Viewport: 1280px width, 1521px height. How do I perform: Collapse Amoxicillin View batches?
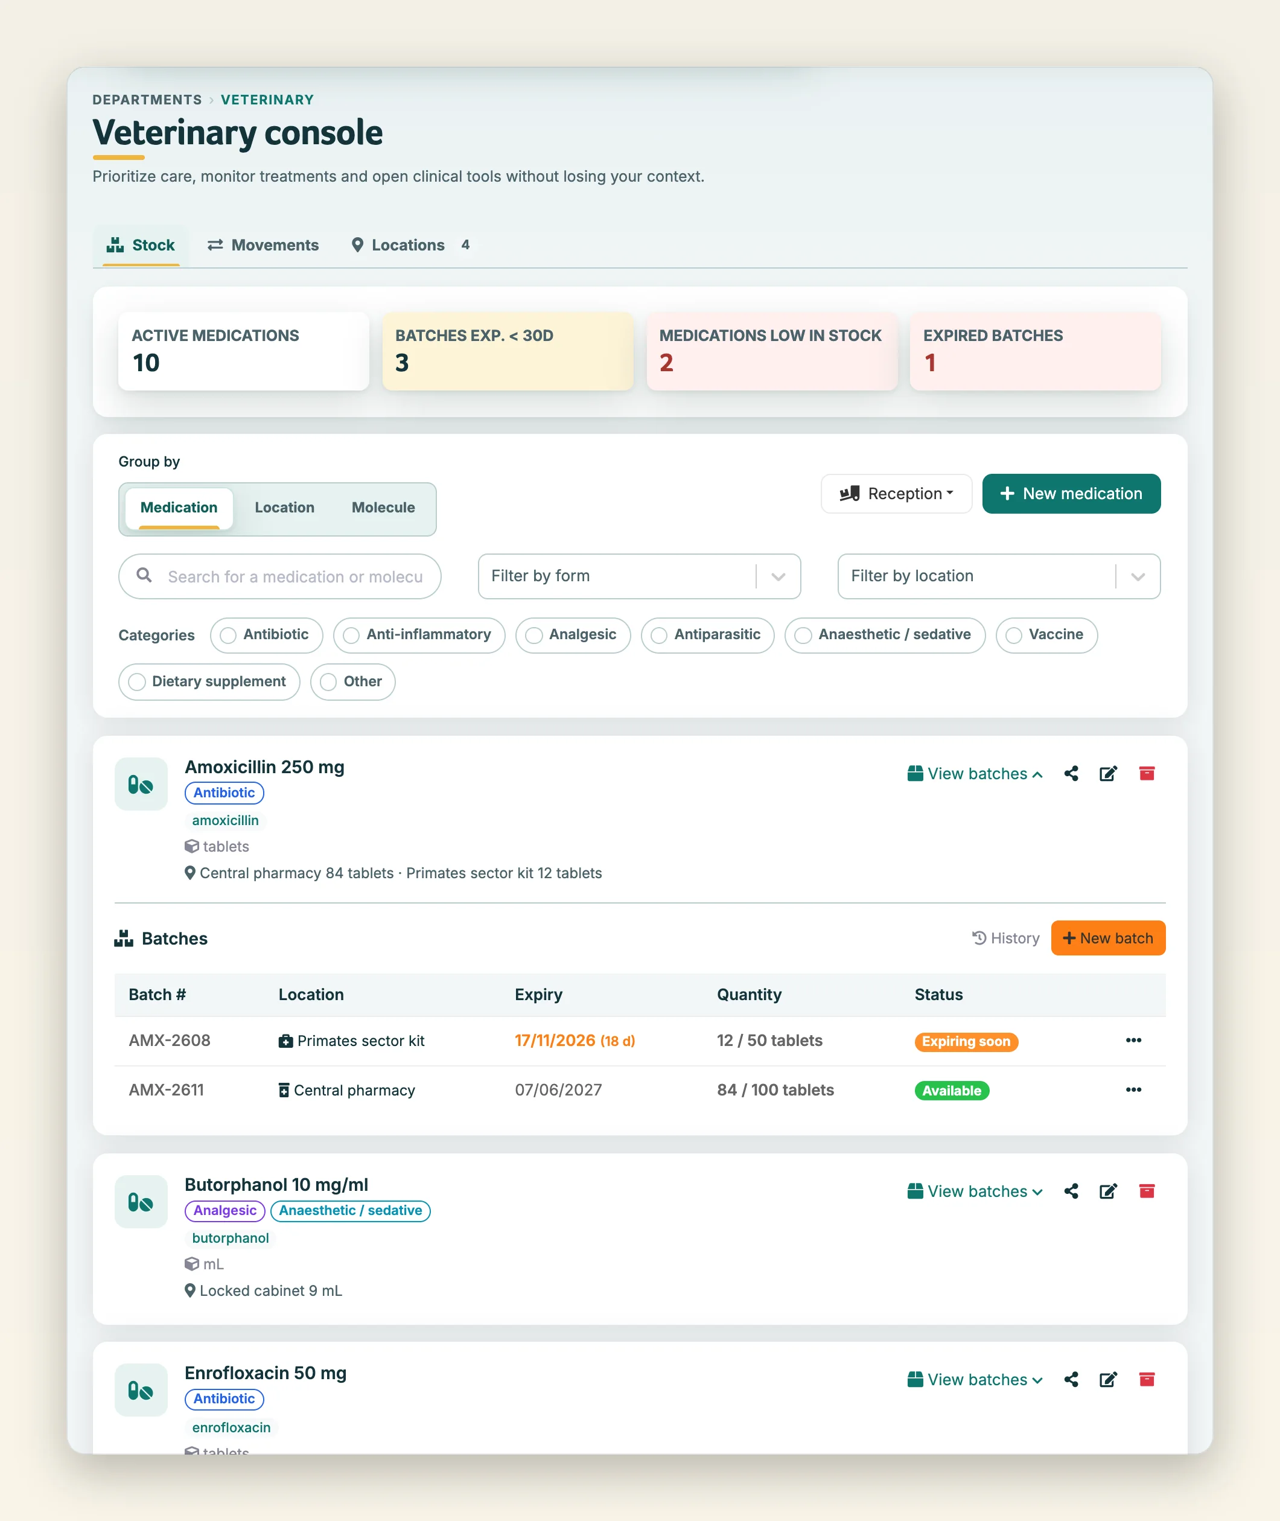[975, 774]
